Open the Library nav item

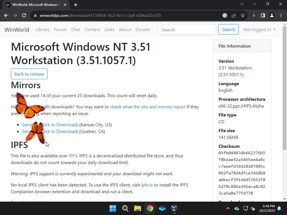43,30
